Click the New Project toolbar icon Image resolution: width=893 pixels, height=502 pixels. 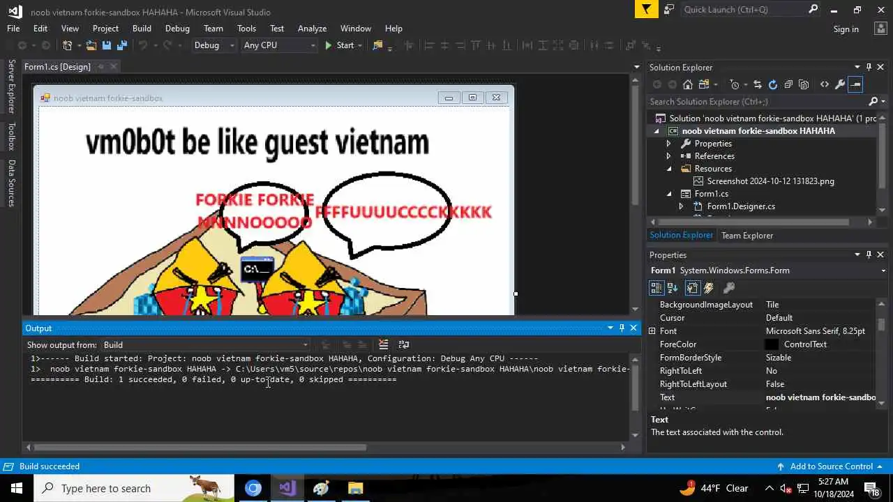pos(68,45)
